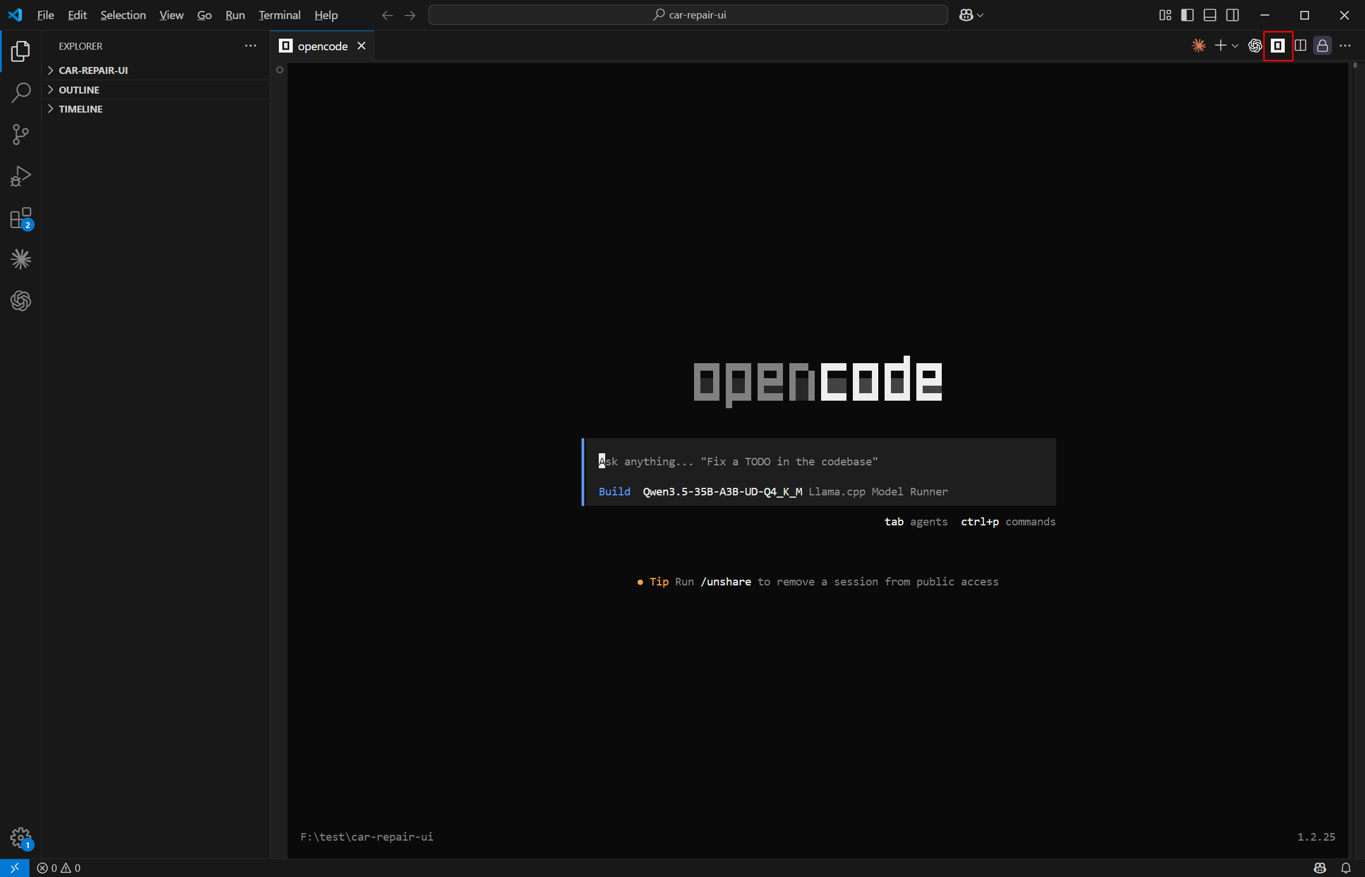The image size is (1365, 877).
Task: Open editor more actions with the ellipsis button
Action: point(1347,46)
